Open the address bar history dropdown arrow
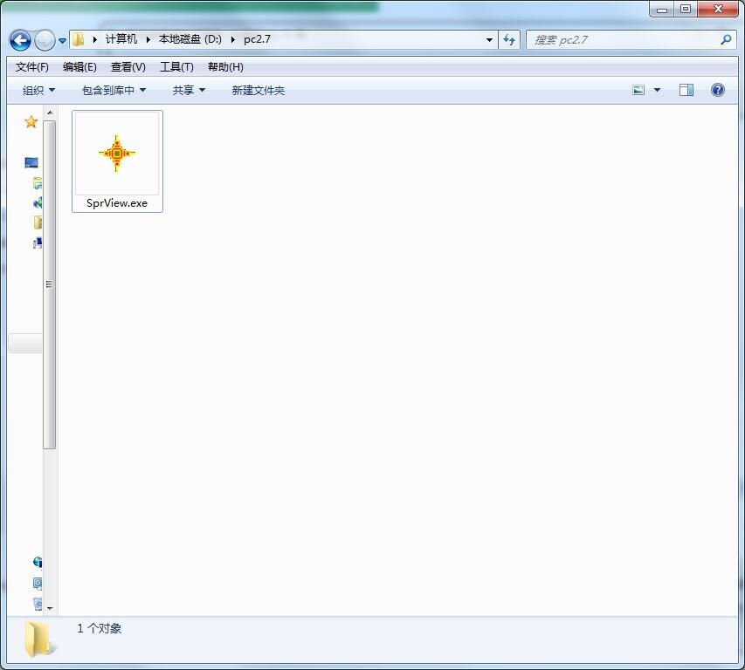The width and height of the screenshot is (745, 670). tap(489, 40)
